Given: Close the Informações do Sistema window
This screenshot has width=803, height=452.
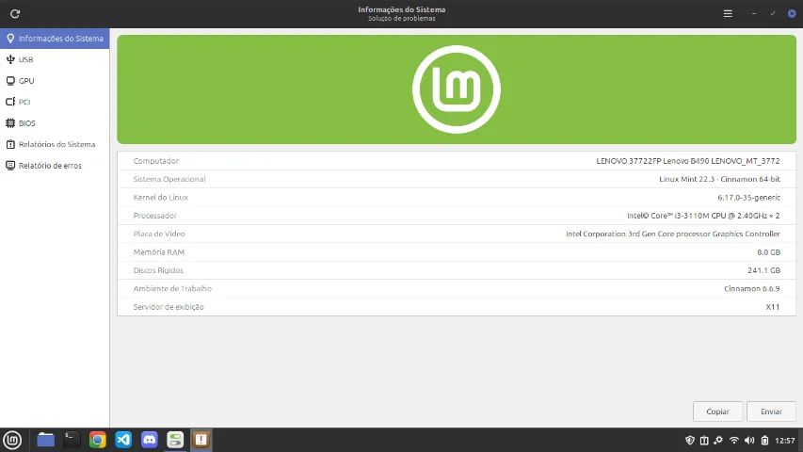Looking at the screenshot, I should [x=792, y=14].
